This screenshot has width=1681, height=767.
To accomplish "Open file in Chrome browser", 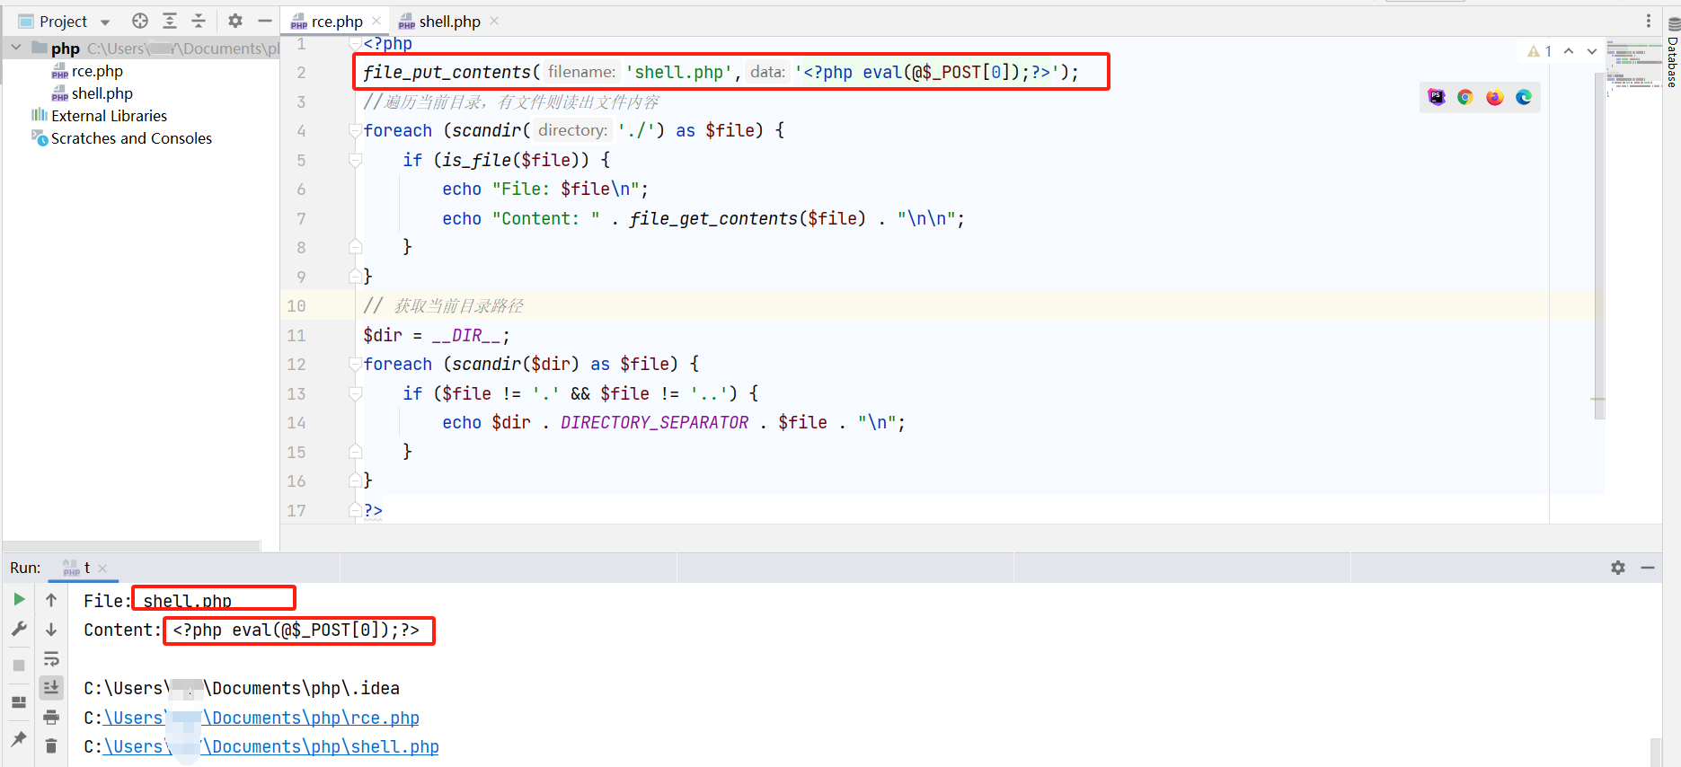I will coord(1465,97).
